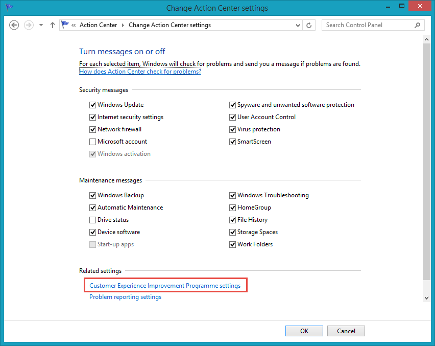Image resolution: width=435 pixels, height=346 pixels.
Task: Maximize the Action Center settings window
Action: point(402,6)
